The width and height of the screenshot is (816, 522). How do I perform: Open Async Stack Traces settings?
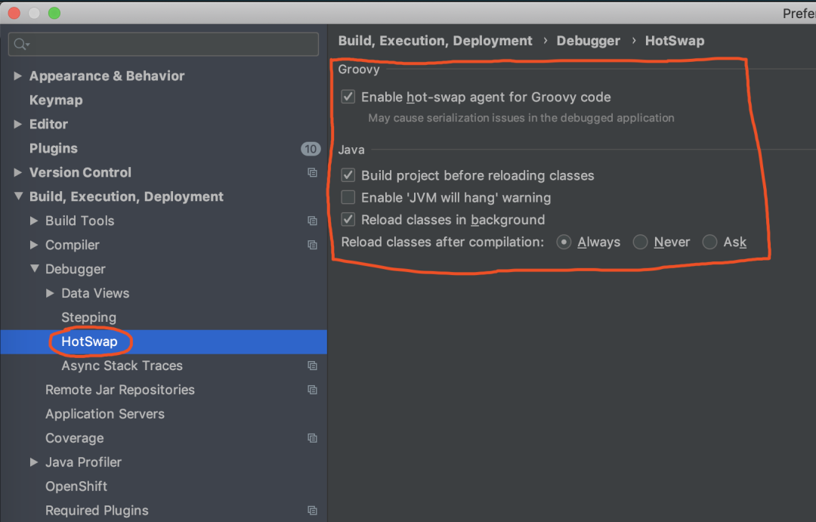pos(122,366)
